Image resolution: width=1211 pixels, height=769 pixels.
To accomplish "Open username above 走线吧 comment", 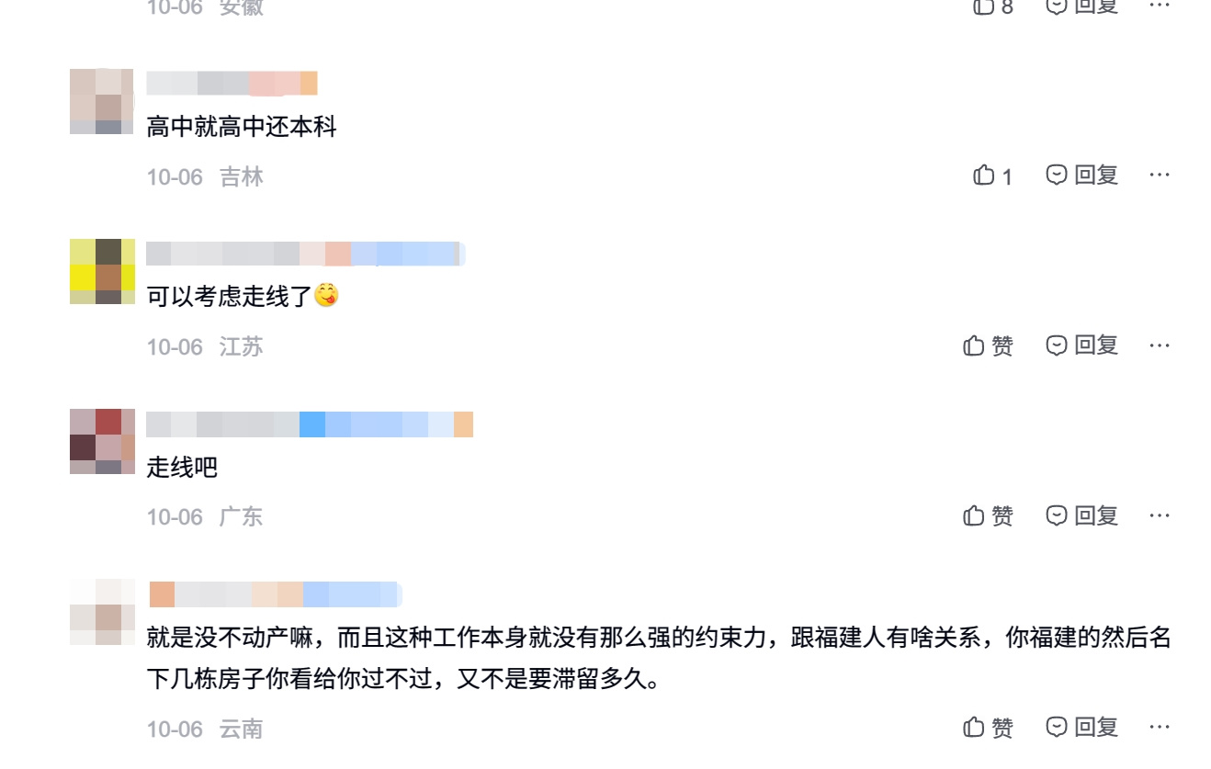I will [310, 424].
